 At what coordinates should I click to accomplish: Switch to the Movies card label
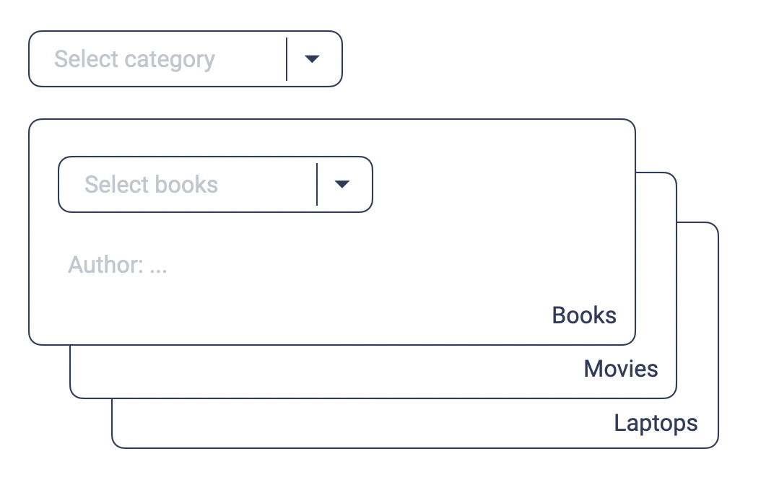click(x=621, y=369)
